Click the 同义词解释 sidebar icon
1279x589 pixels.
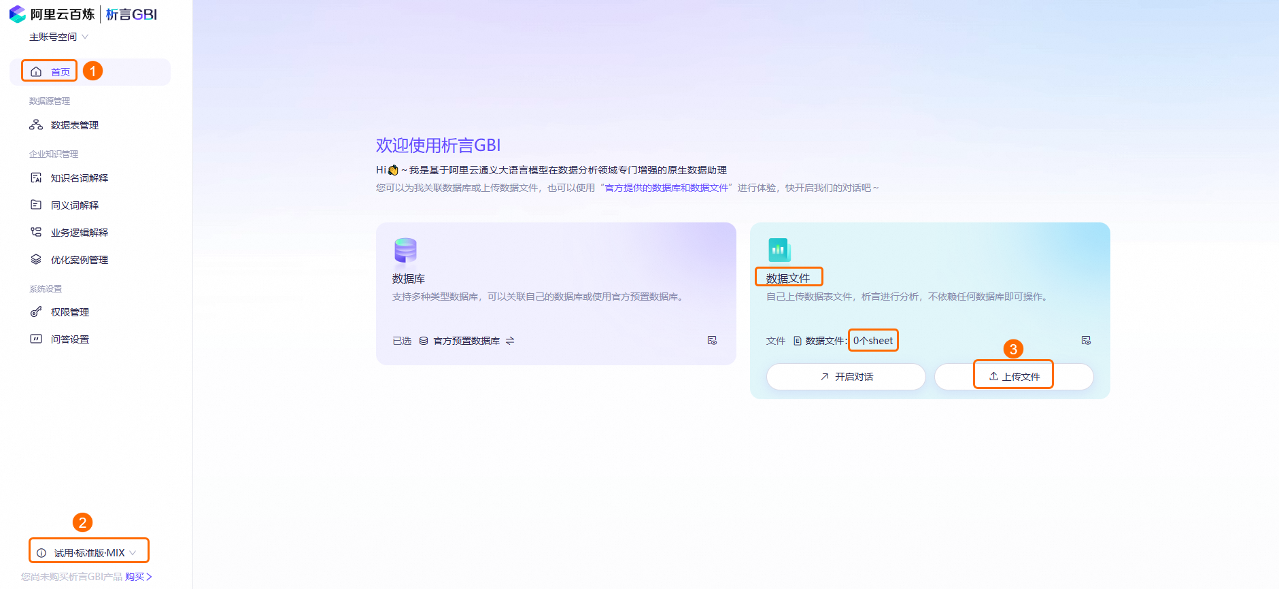(x=36, y=205)
